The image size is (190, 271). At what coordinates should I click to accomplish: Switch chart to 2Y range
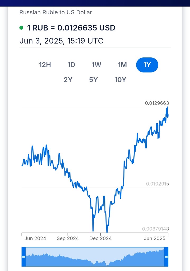click(x=68, y=80)
